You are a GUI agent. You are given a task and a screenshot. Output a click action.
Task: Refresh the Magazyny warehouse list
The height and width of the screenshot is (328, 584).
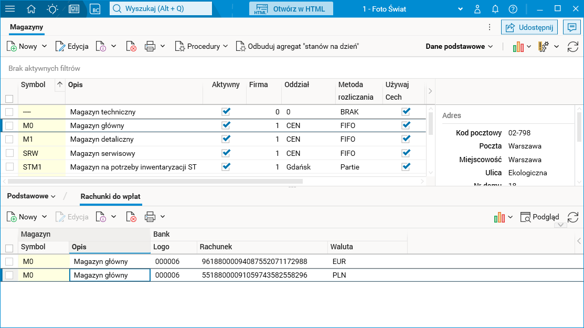pyautogui.click(x=572, y=47)
